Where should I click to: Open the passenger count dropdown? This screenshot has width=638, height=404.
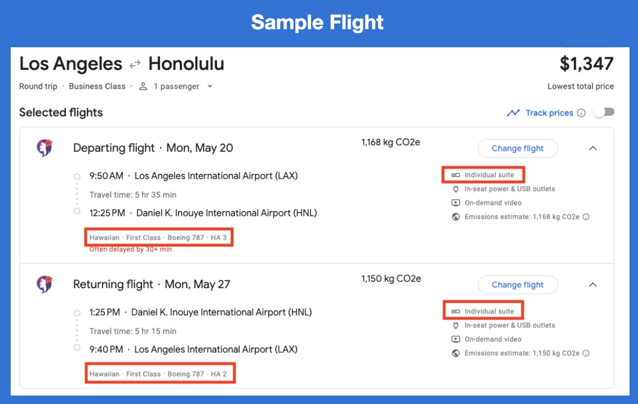[210, 87]
